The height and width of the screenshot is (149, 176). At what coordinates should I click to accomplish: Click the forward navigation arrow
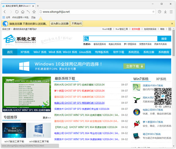pos(11,12)
